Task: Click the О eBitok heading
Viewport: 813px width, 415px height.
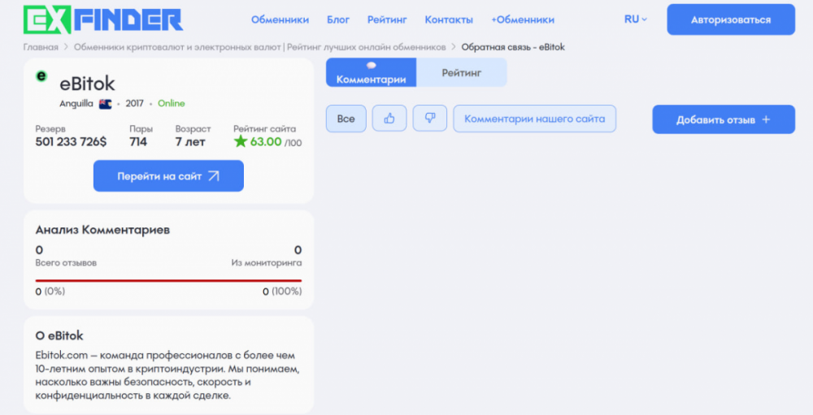Action: [59, 335]
